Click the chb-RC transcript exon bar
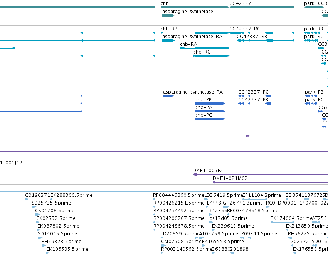The height and width of the screenshot is (255, 328). pyautogui.click(x=212, y=56)
